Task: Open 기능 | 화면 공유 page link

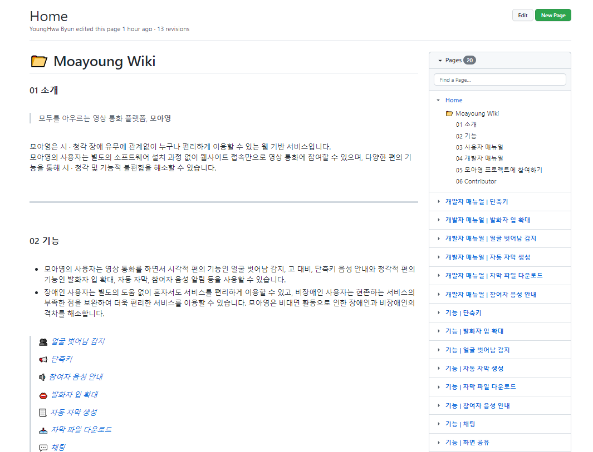Action: click(x=467, y=443)
